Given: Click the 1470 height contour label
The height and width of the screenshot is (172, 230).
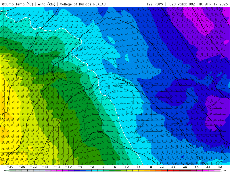Looking at the screenshot, I should [x=110, y=77].
